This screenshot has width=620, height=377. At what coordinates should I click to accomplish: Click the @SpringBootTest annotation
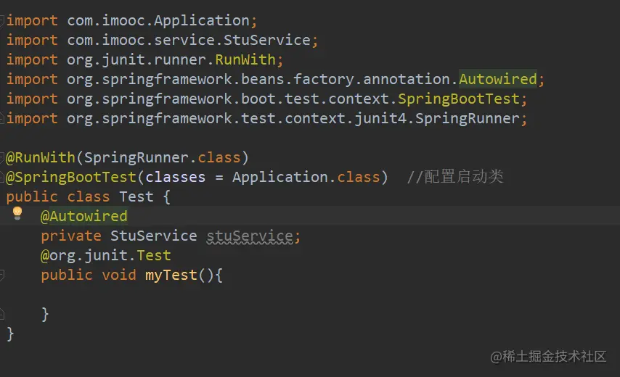71,177
